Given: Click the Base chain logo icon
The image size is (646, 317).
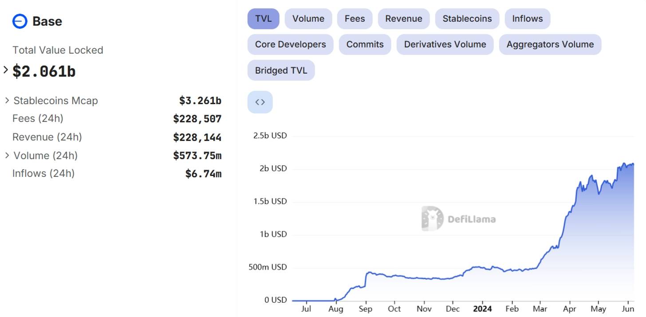Looking at the screenshot, I should tap(20, 21).
